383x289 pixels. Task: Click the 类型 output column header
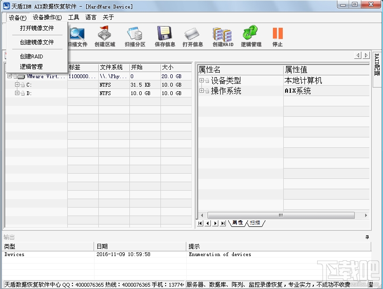[48, 246]
